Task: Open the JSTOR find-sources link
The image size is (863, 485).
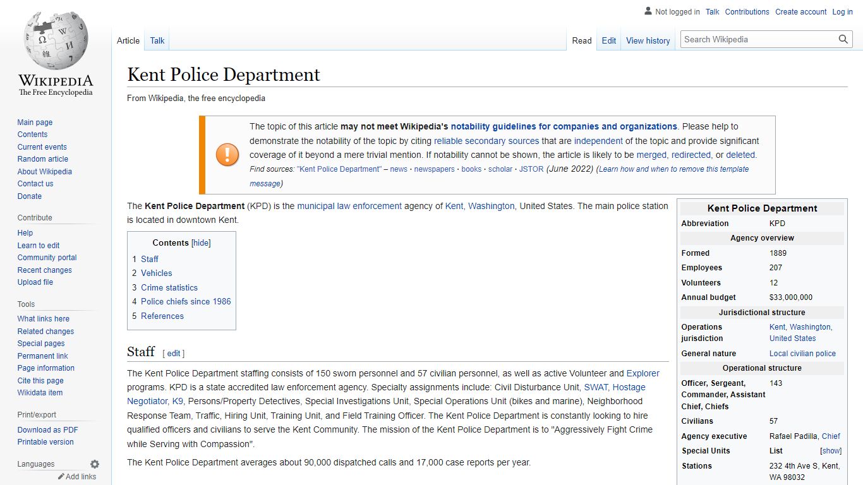Action: tap(531, 169)
